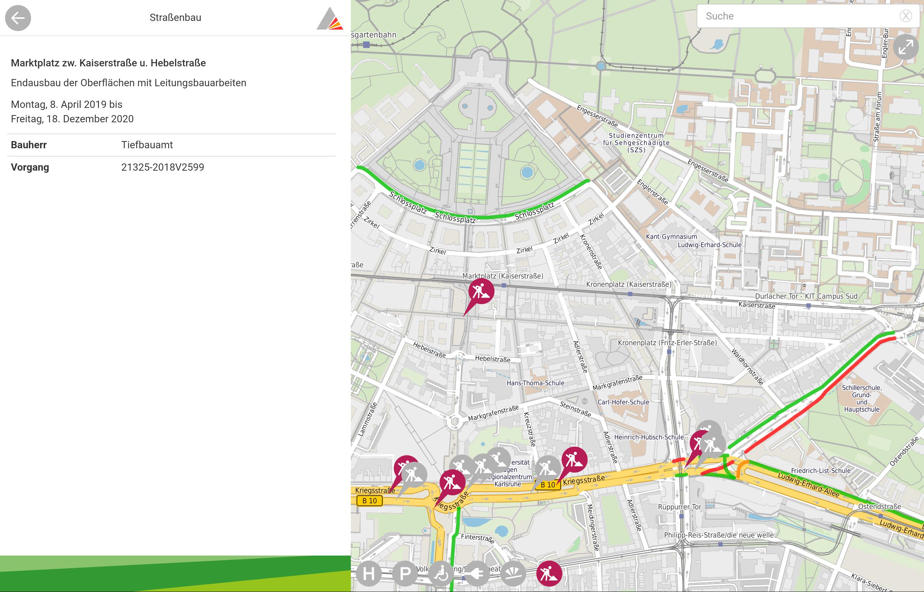Click the Durlacher Tor tram stop square

point(808,306)
